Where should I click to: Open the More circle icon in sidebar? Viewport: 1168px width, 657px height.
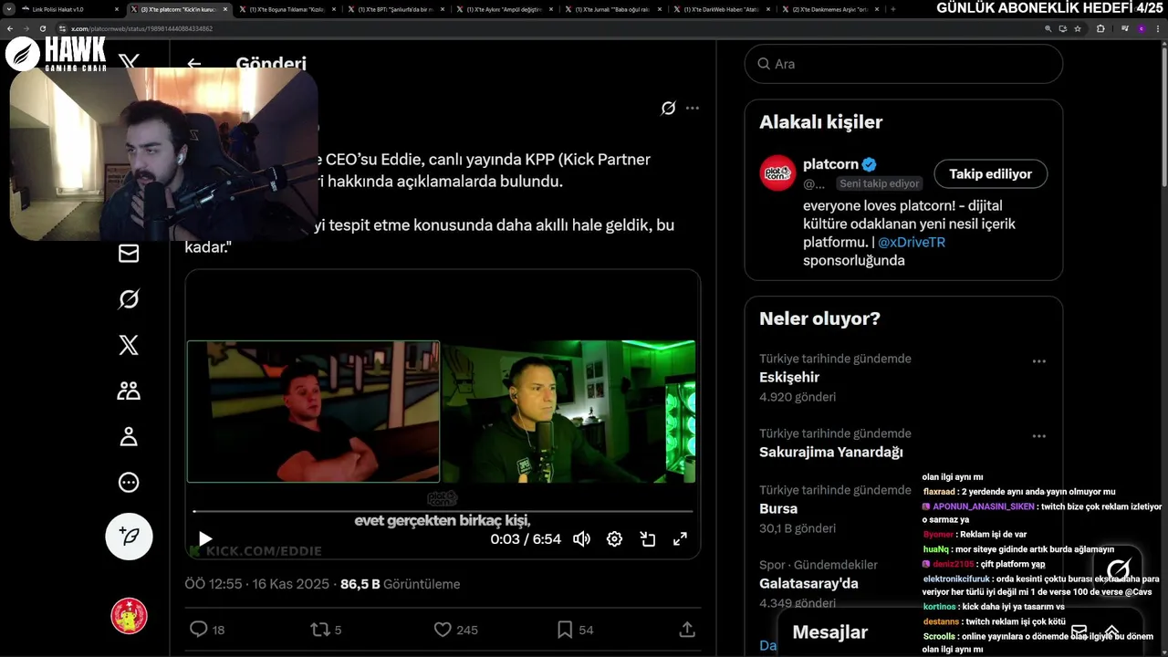click(129, 482)
